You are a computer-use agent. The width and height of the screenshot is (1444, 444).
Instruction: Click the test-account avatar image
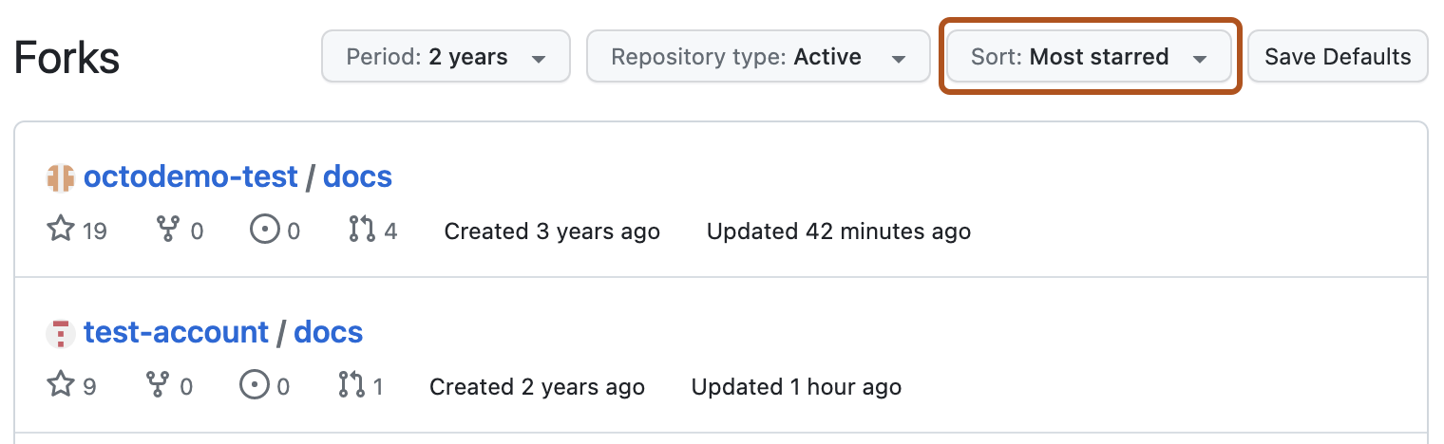point(60,333)
